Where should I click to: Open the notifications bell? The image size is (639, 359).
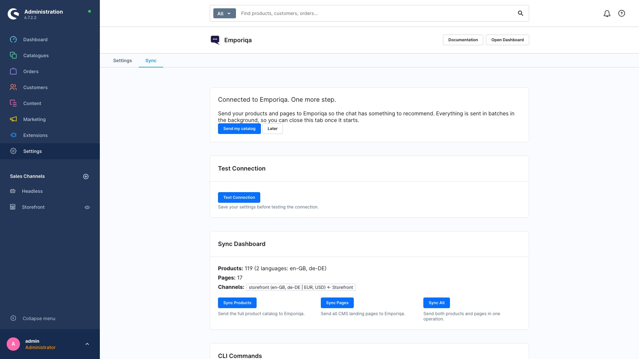tap(607, 13)
